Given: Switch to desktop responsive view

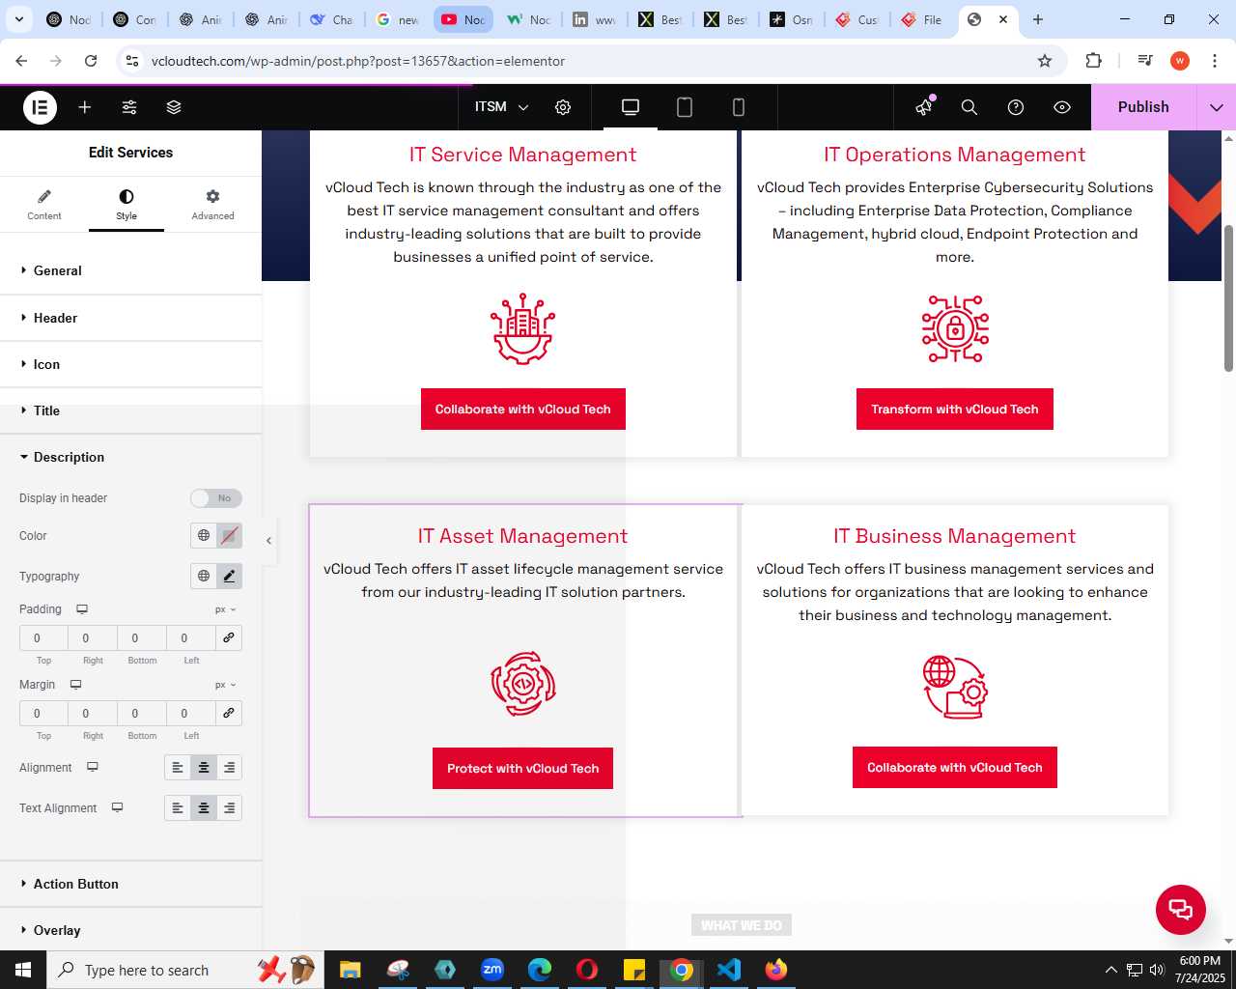Looking at the screenshot, I should tap(631, 107).
